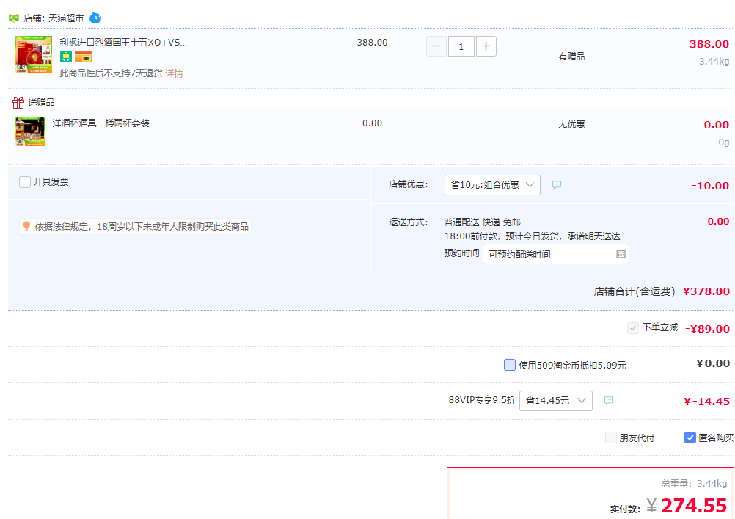Check the 朋友代付 option
The width and height of the screenshot is (735, 519).
click(x=611, y=438)
